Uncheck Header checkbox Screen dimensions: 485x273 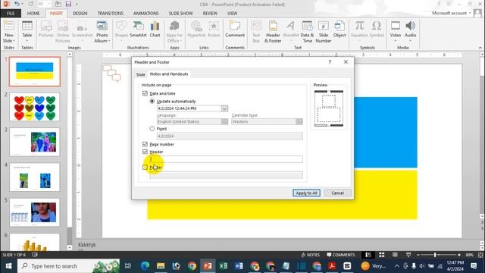click(145, 152)
